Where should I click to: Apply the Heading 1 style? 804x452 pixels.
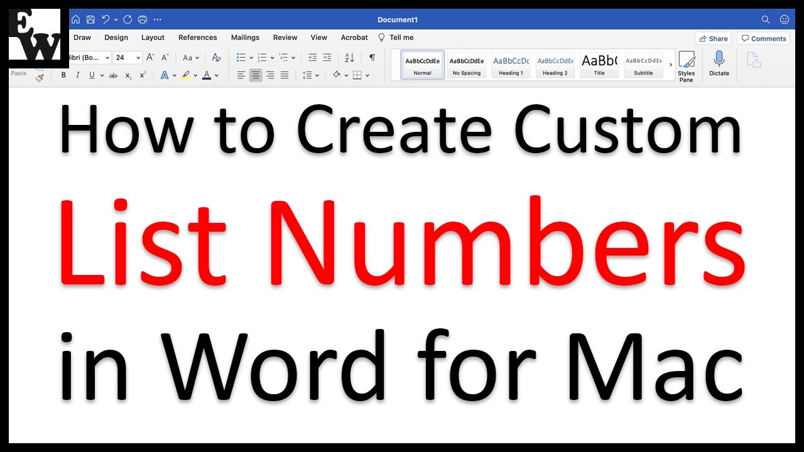tap(511, 65)
